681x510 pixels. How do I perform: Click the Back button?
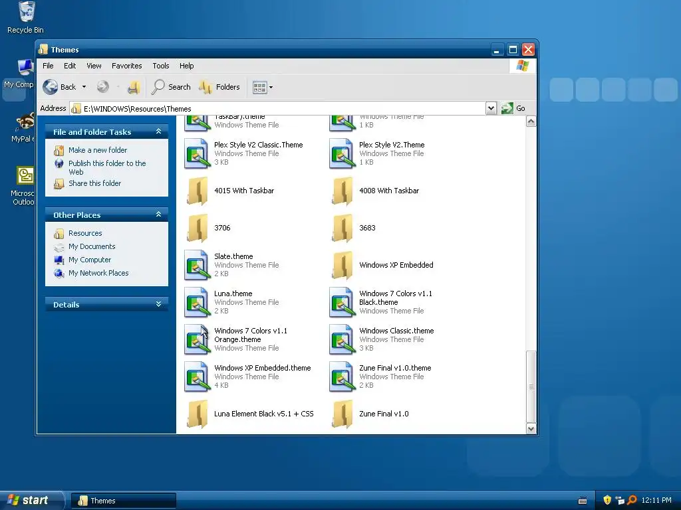[59, 87]
